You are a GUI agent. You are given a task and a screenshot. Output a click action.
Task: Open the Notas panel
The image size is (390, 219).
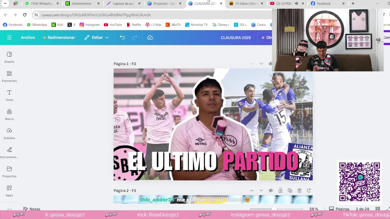click(x=32, y=209)
